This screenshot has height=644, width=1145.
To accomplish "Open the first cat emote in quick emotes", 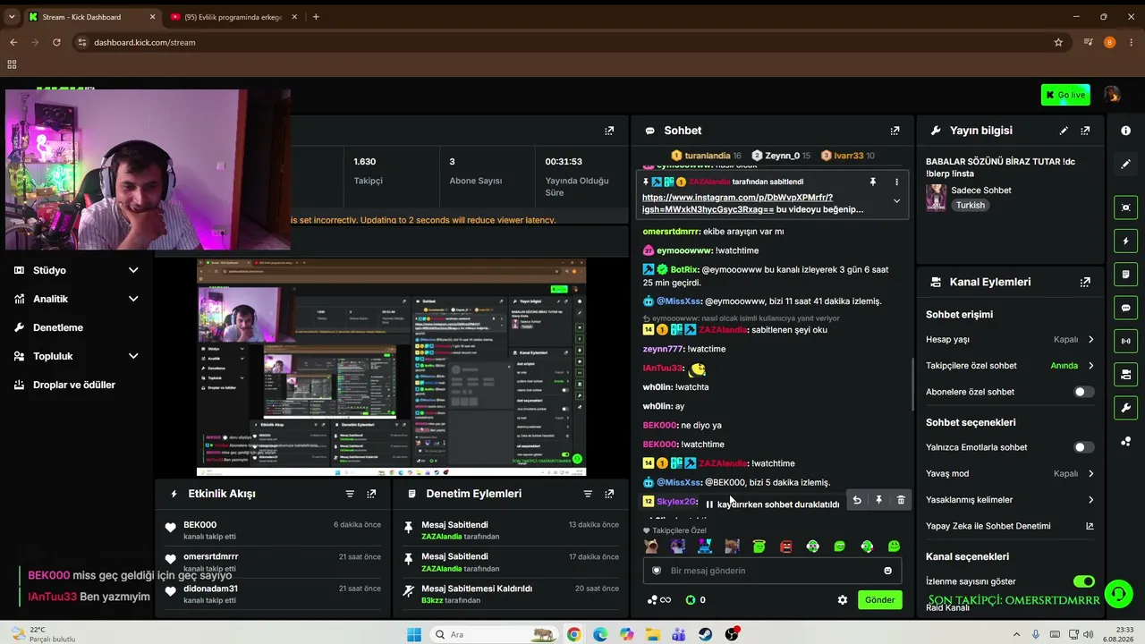I will tap(651, 547).
